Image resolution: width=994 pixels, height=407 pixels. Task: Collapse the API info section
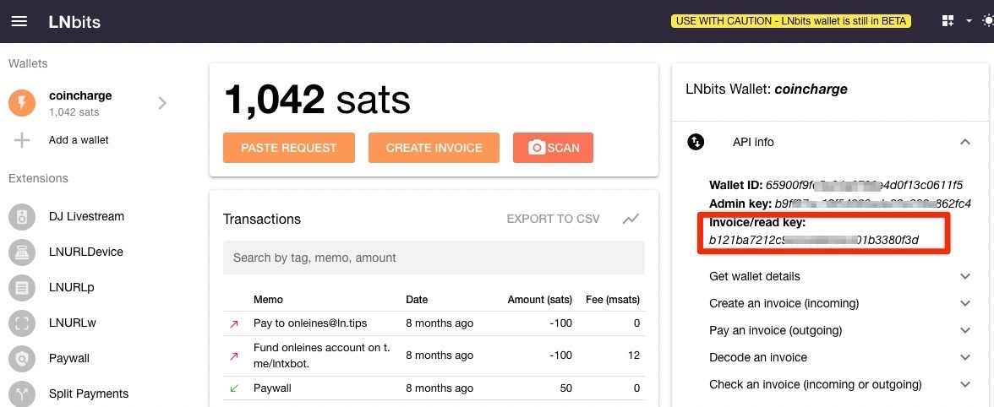(965, 143)
